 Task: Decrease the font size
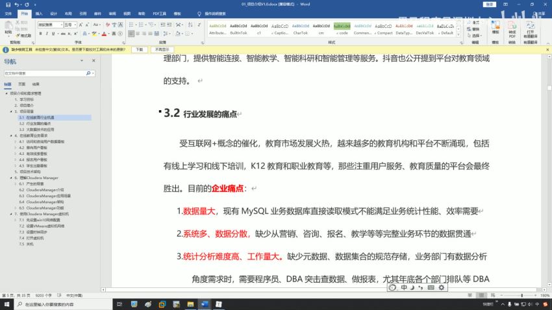coord(87,25)
